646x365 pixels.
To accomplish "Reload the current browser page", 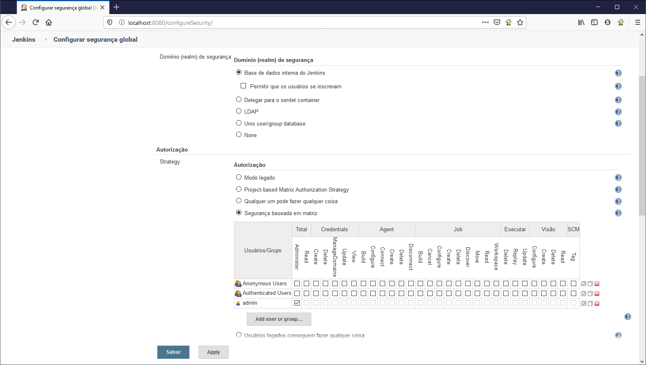I will tap(35, 22).
